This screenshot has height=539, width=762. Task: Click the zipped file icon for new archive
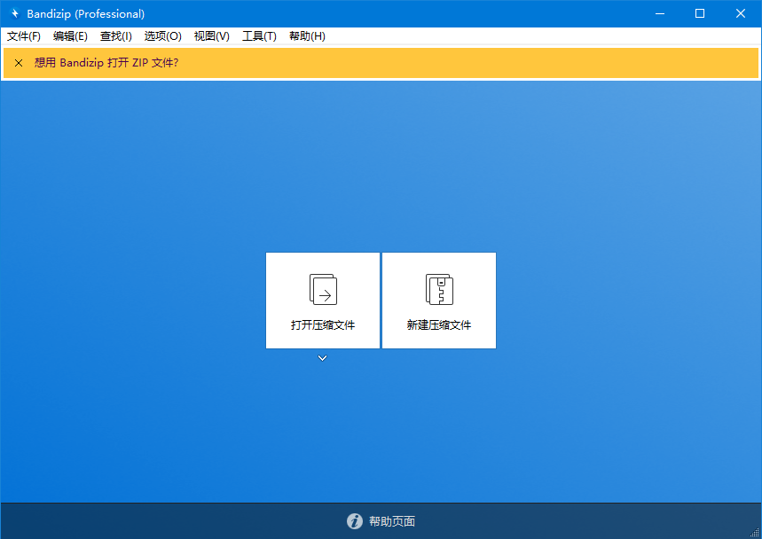(438, 286)
